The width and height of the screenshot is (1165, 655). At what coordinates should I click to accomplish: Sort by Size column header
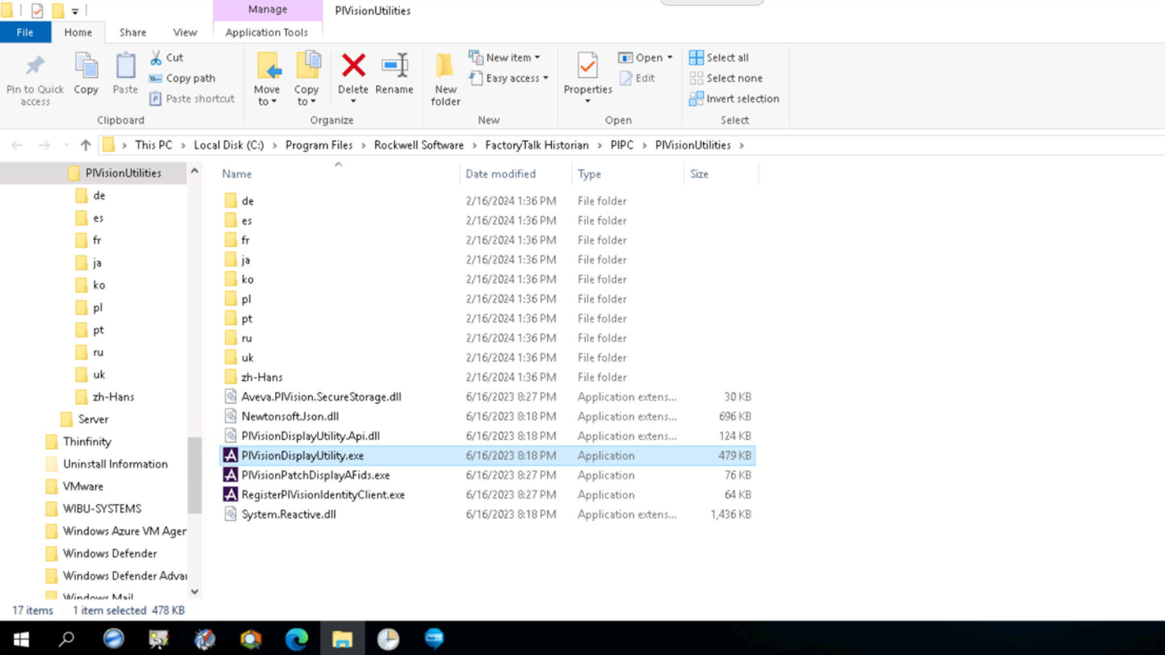coord(699,174)
